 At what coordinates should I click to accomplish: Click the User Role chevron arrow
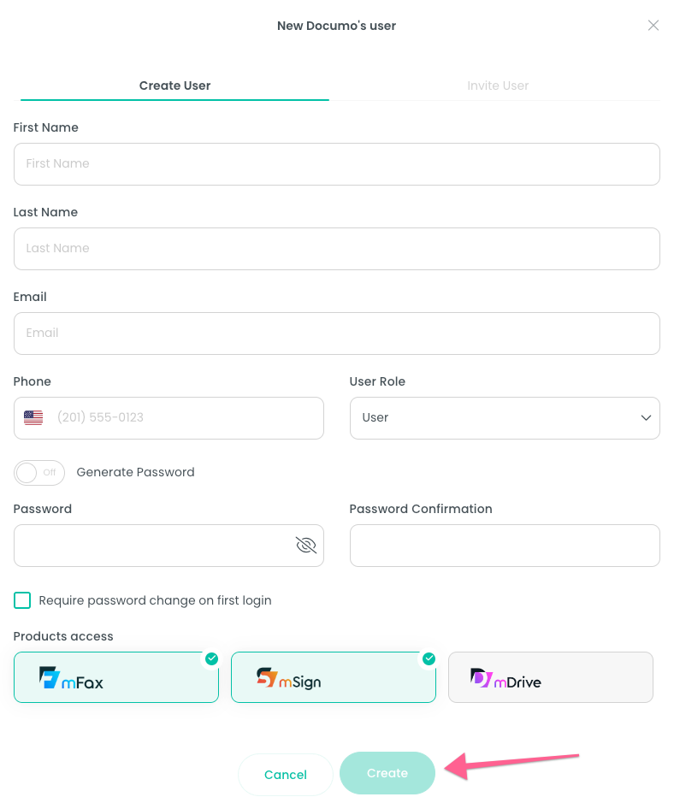646,418
